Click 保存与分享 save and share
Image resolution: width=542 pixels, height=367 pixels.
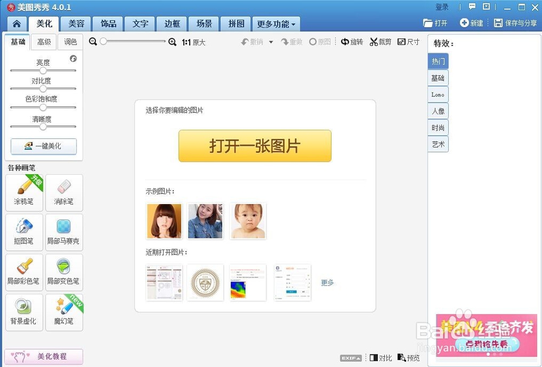(x=515, y=23)
